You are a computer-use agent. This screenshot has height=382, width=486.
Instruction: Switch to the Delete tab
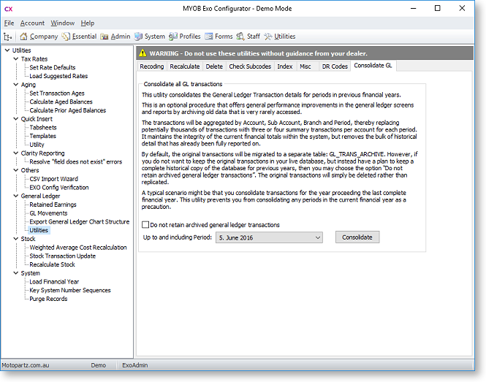214,66
